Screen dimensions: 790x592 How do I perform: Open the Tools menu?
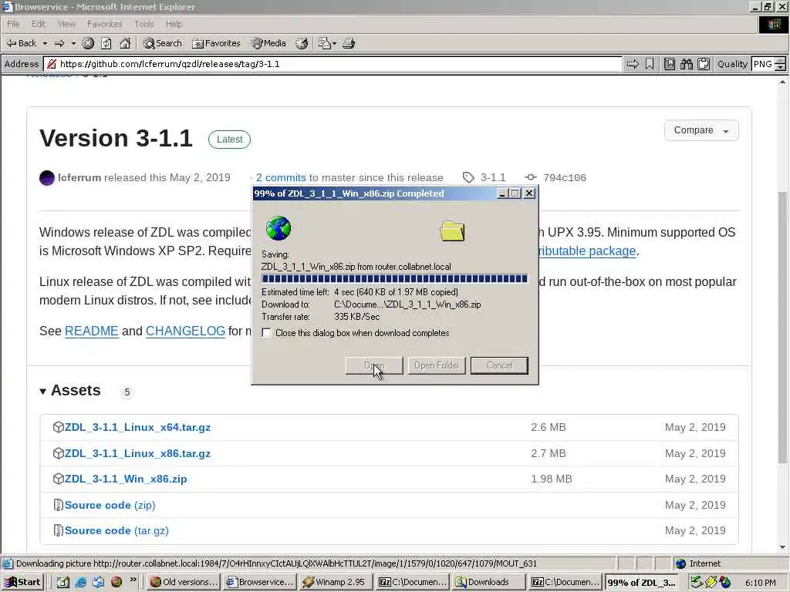144,24
